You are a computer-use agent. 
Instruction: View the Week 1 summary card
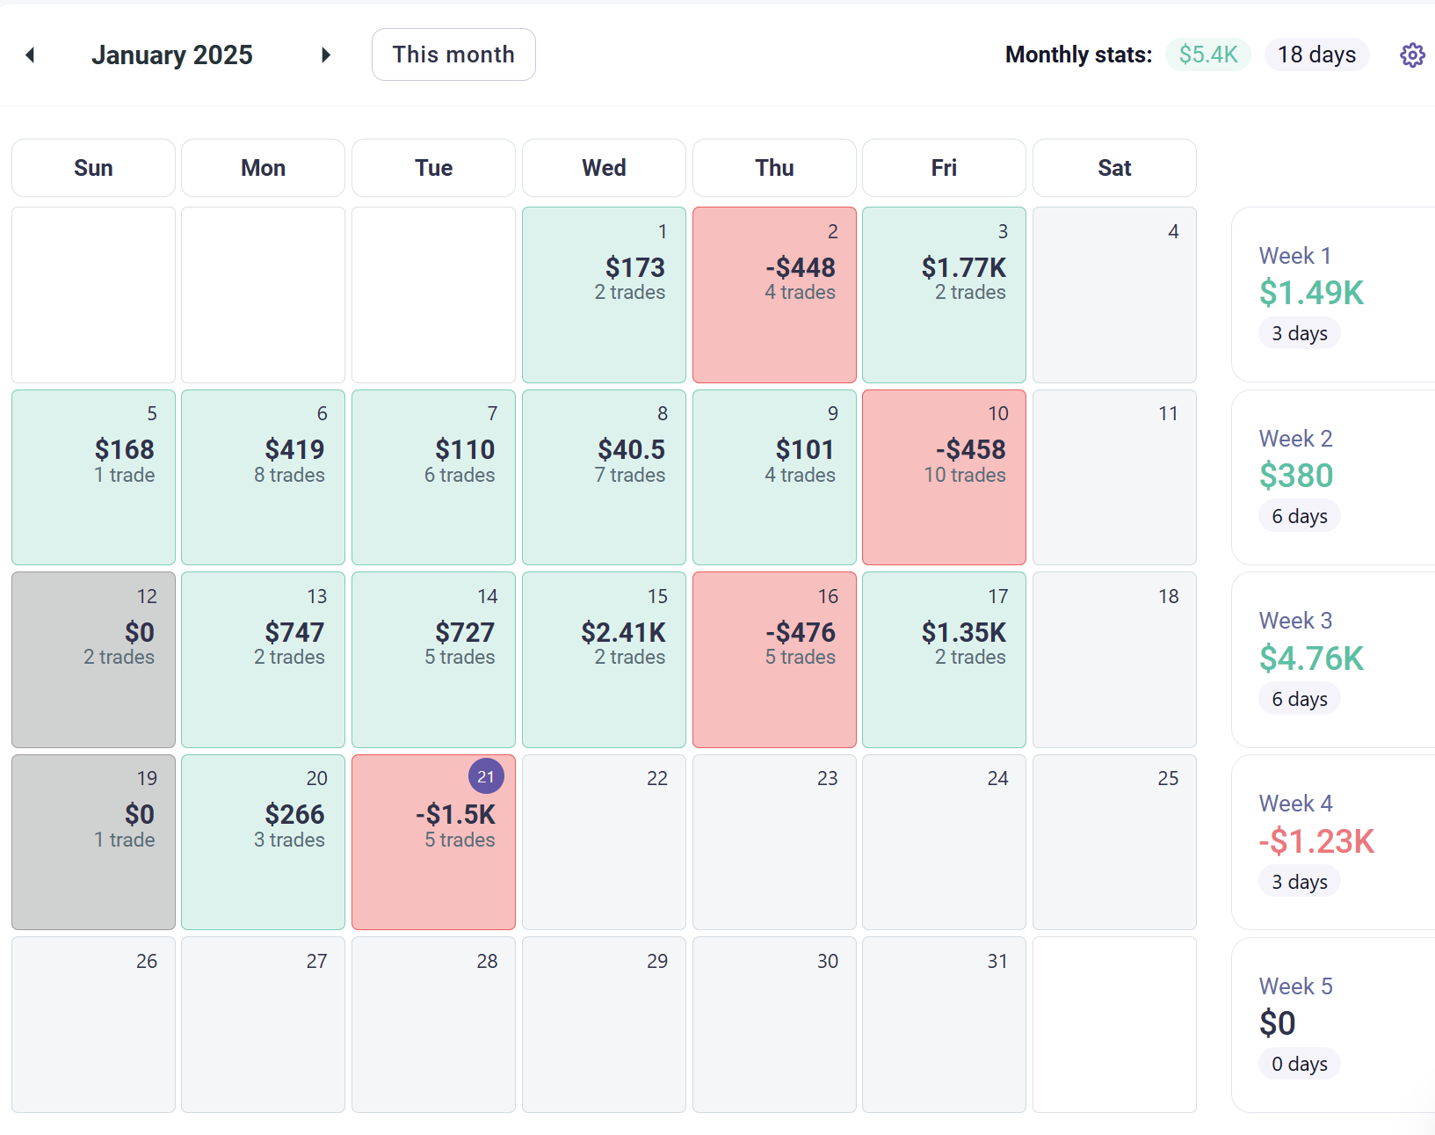point(1332,295)
